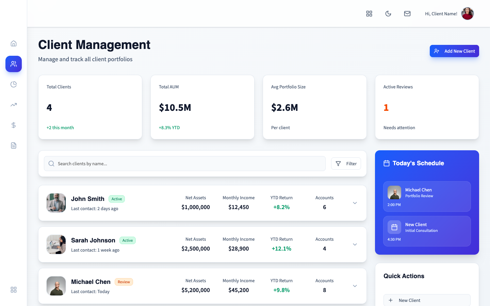Expand John Smith's client row details
The height and width of the screenshot is (306, 490).
[355, 203]
